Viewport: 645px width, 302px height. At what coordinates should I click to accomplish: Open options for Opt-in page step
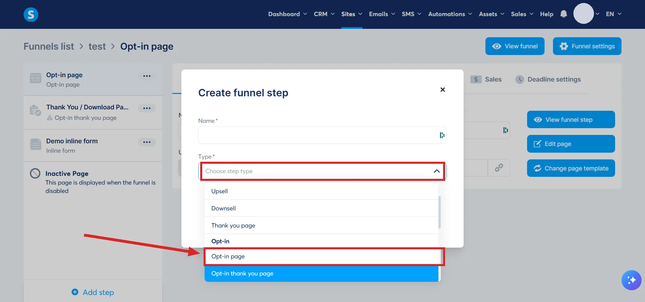tap(147, 76)
